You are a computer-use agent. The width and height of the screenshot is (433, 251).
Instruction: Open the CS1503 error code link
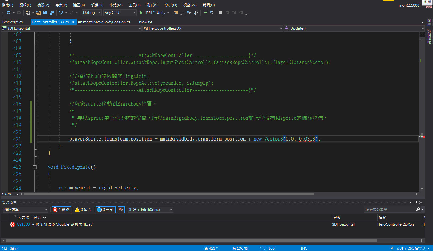(23, 224)
